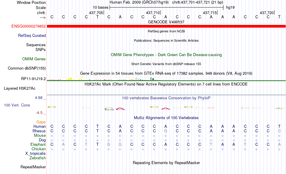Click the 10 bases scale label
The image size is (286, 174).
[101, 7]
